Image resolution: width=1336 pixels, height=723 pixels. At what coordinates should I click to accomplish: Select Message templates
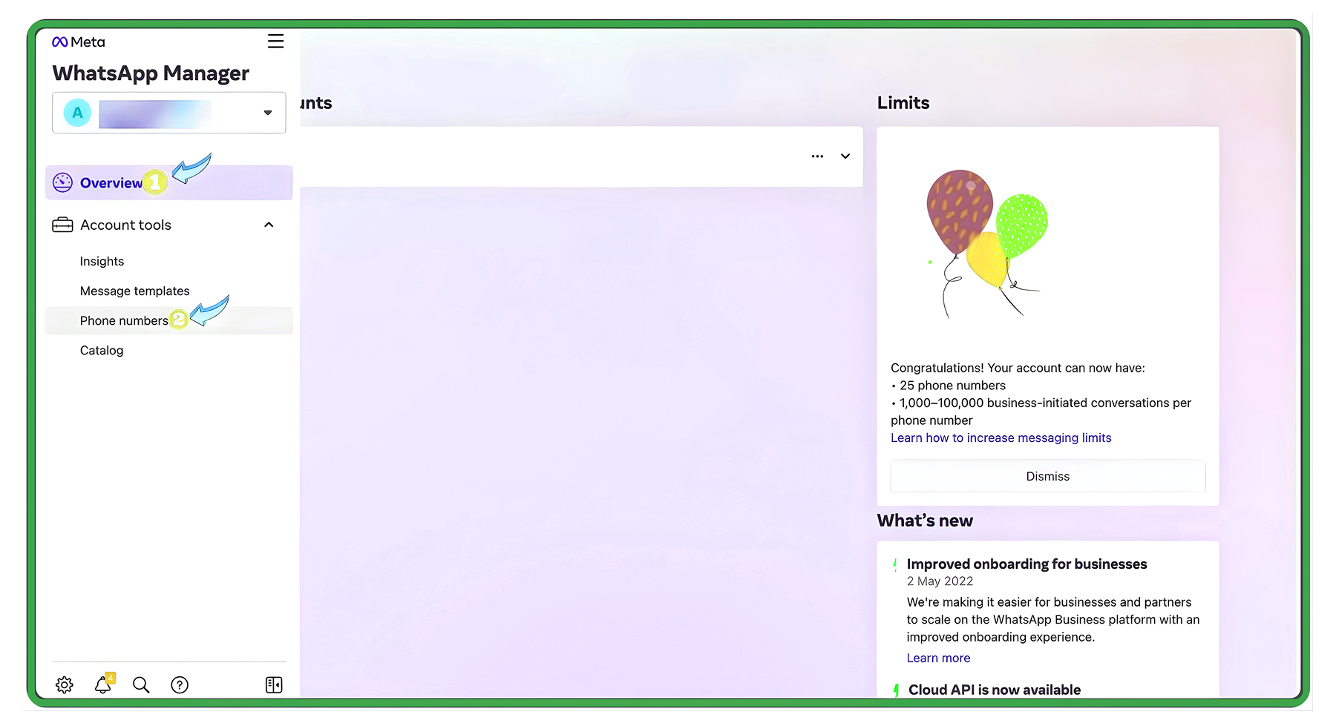134,291
